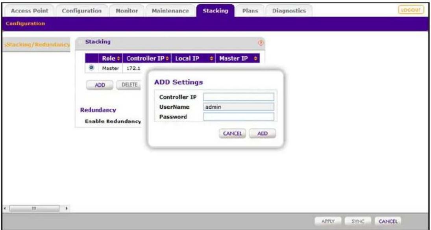Open the Access Point tab
The image size is (431, 230).
pyautogui.click(x=30, y=11)
